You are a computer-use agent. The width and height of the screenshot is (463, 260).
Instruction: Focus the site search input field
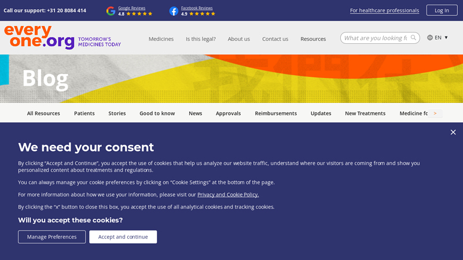pyautogui.click(x=376, y=38)
